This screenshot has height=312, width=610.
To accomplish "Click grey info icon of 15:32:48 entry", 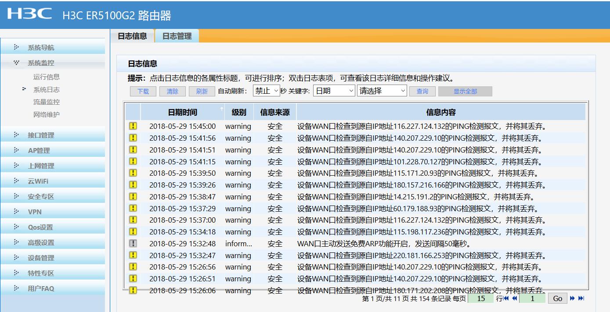I will 133,243.
